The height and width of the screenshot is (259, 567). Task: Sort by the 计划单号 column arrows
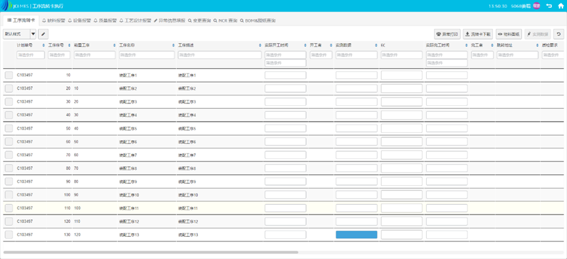click(44, 45)
